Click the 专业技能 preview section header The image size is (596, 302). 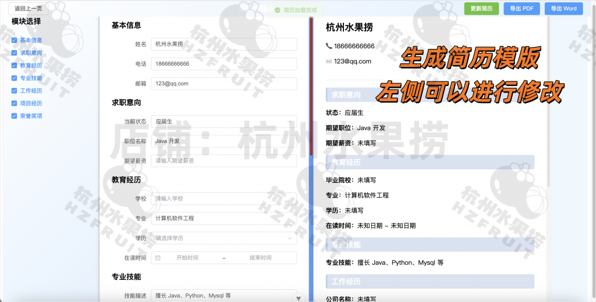point(430,244)
